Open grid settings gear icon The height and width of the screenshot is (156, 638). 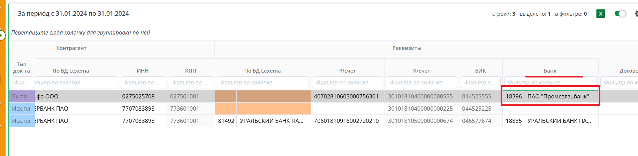pyautogui.click(x=636, y=14)
